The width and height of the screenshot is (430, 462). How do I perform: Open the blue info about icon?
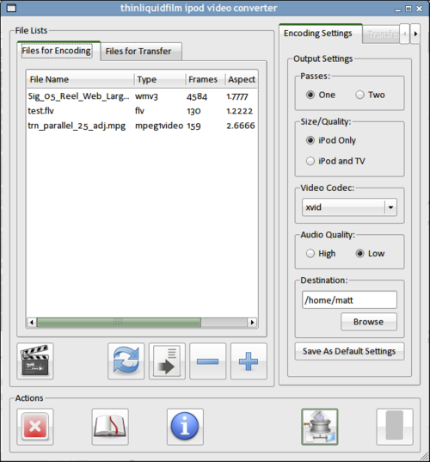(x=185, y=427)
